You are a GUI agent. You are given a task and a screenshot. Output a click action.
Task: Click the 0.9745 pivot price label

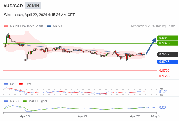point(167,62)
